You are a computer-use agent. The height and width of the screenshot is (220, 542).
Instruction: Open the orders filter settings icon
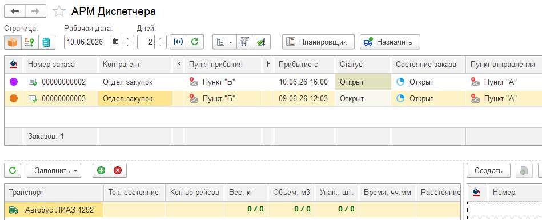click(x=245, y=42)
